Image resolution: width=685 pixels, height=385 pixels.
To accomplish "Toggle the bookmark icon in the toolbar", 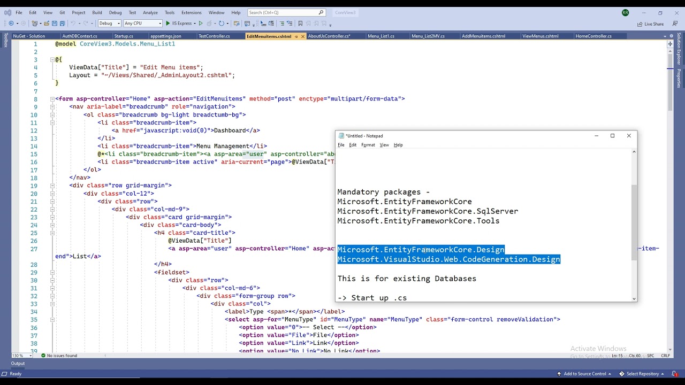I will (x=300, y=24).
